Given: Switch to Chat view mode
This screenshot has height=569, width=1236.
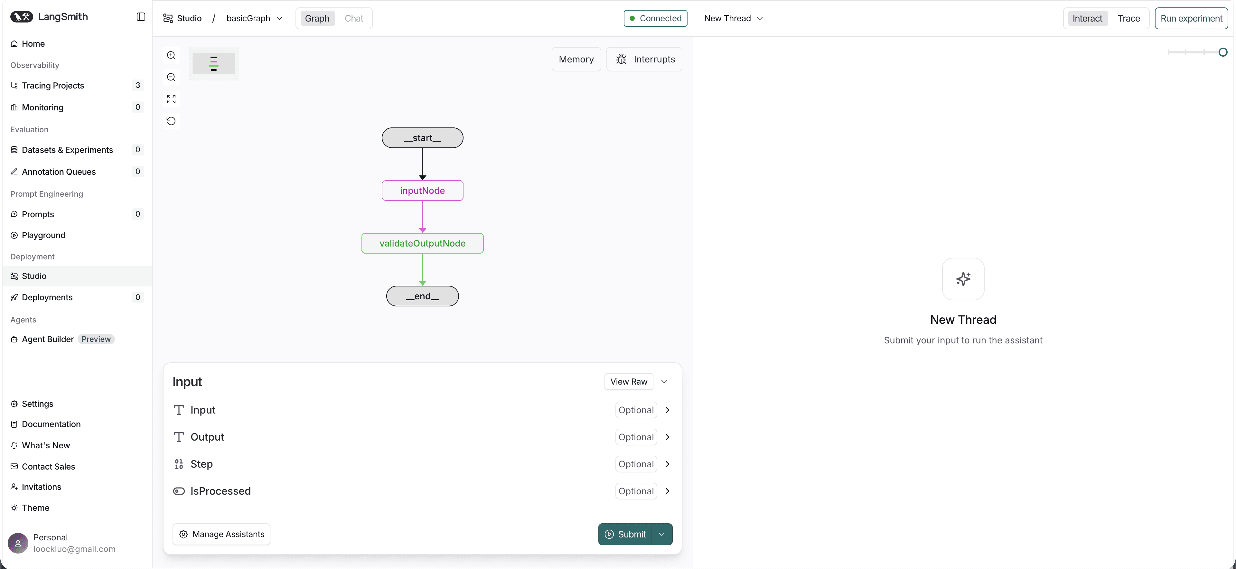Looking at the screenshot, I should click(x=354, y=18).
